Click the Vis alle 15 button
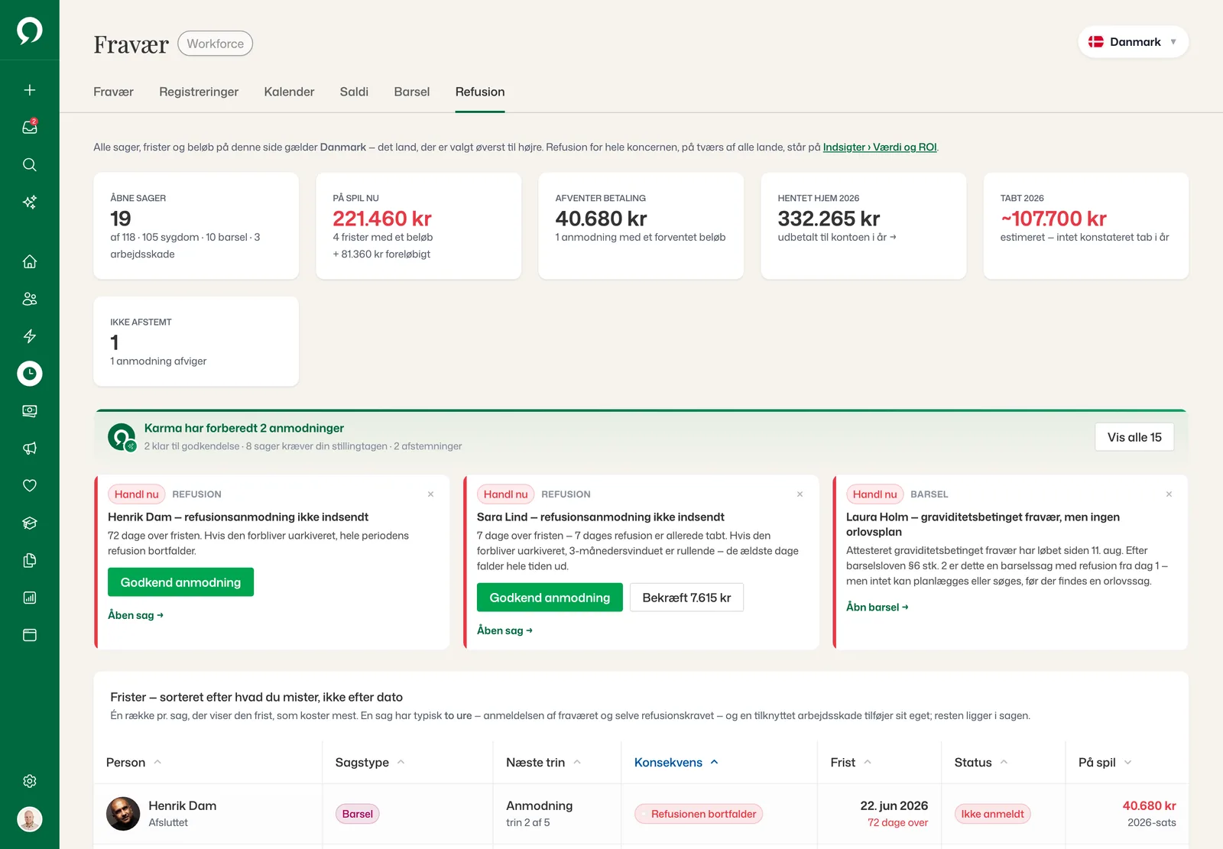The width and height of the screenshot is (1223, 849). (x=1134, y=437)
